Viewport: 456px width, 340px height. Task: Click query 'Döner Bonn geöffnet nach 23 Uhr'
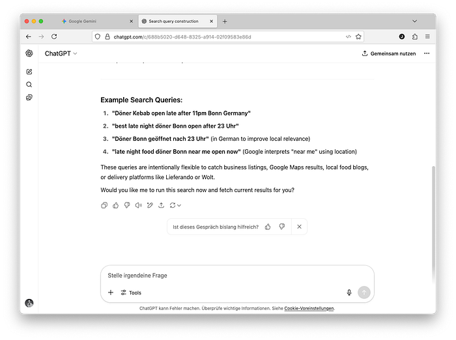click(160, 139)
